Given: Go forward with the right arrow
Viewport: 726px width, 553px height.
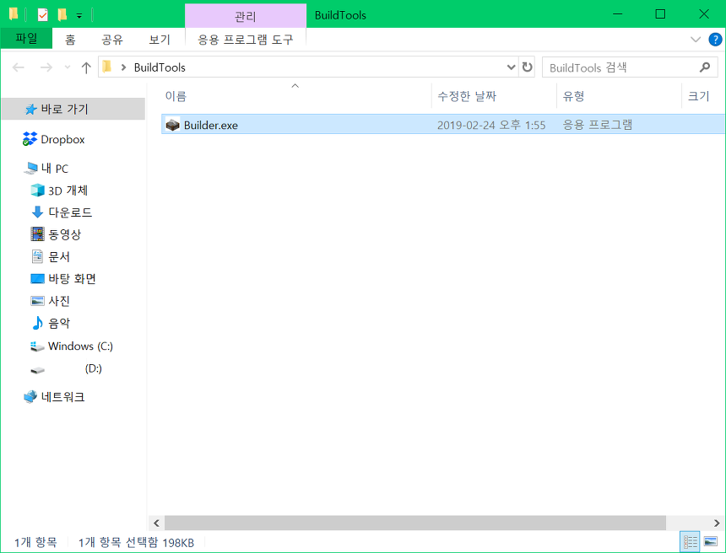Looking at the screenshot, I should tap(46, 67).
